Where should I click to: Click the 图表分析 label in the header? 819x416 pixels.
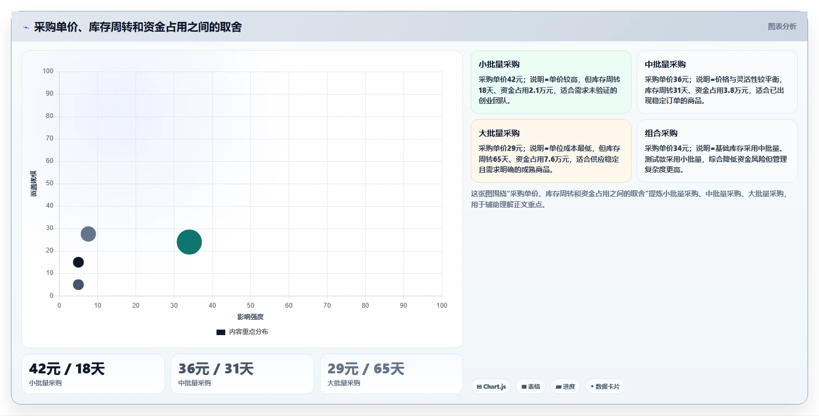(782, 26)
